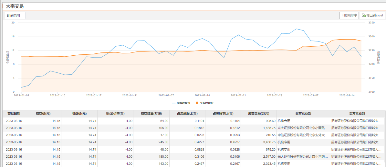
Task: Click the 导出到excel button
Action: [372, 15]
